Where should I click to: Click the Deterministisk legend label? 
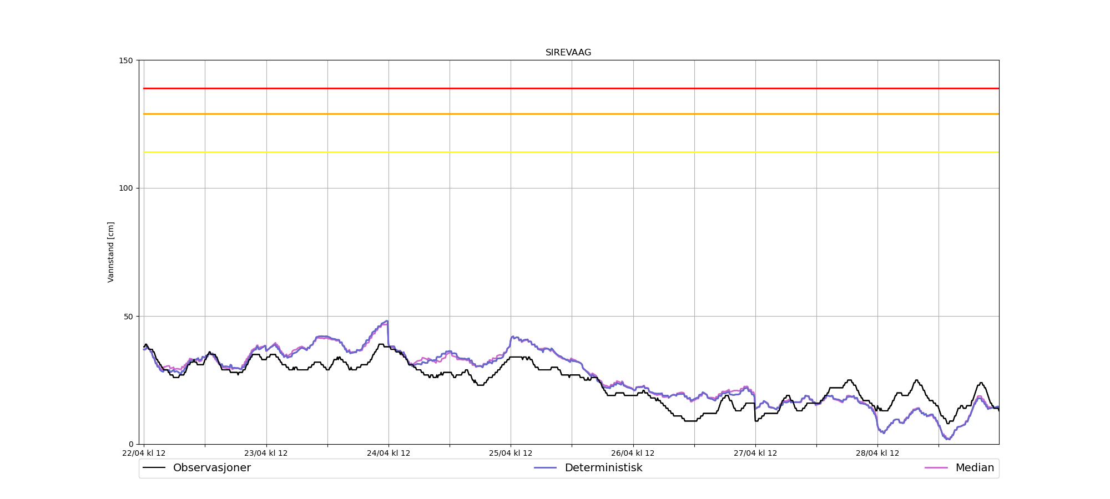(x=603, y=468)
